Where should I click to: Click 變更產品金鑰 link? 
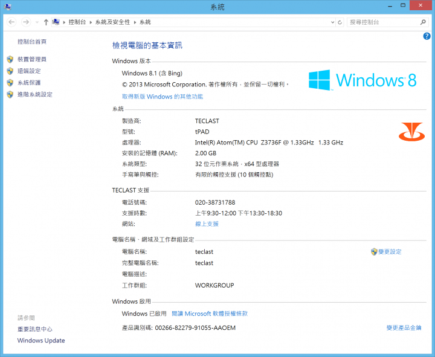(404, 327)
